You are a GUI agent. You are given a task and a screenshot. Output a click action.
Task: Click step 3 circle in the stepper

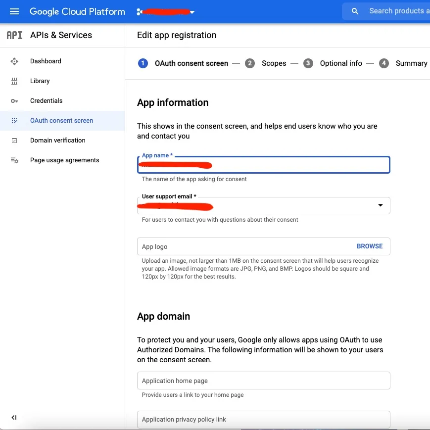tap(308, 63)
